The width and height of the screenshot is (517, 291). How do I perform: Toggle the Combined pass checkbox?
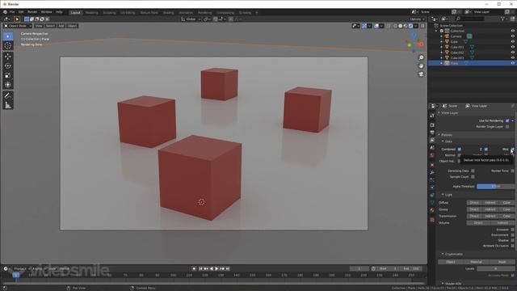pyautogui.click(x=460, y=149)
